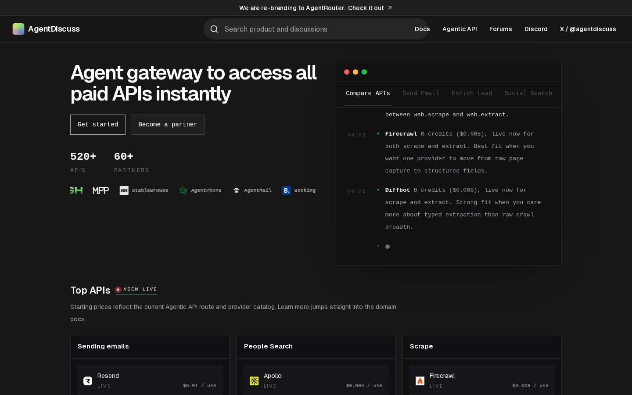Screen dimensions: 632x395
Task: Open the Apollo API card
Action: [x=316, y=381]
